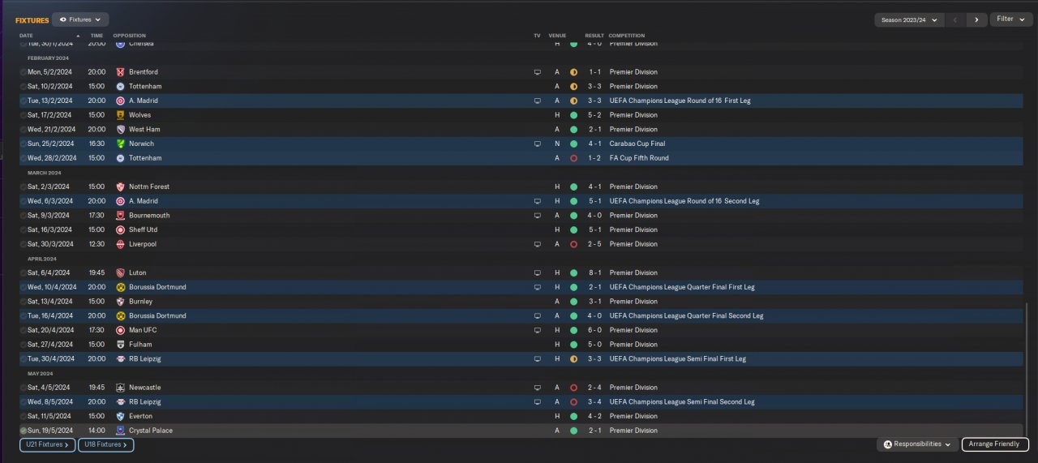Viewport: 1038px width, 463px height.
Task: Sort fixtures by the Date column header
Action: pyautogui.click(x=27, y=36)
